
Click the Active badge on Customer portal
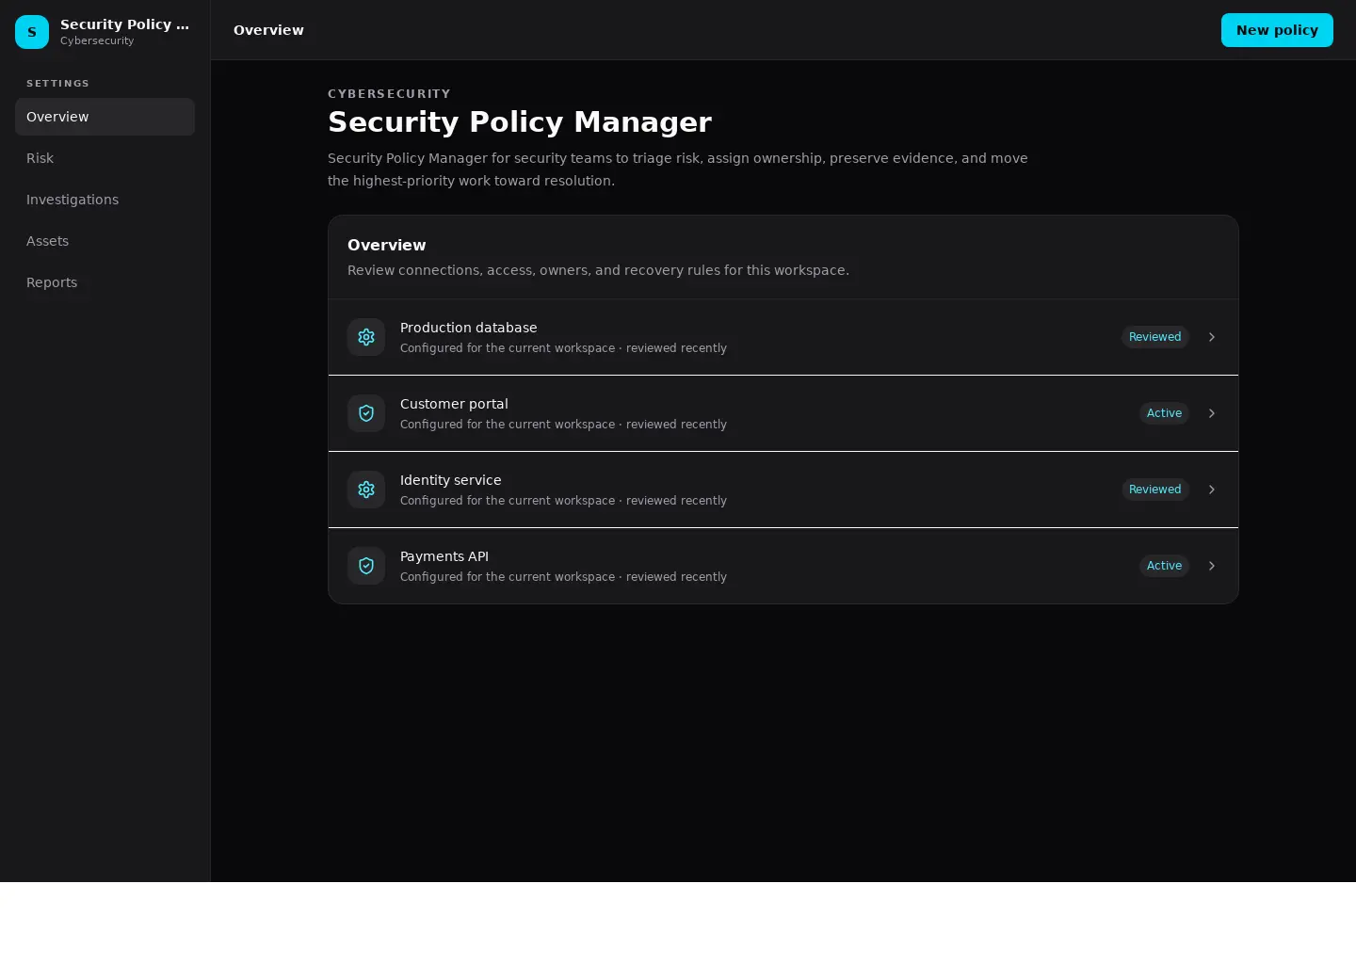tap(1164, 413)
